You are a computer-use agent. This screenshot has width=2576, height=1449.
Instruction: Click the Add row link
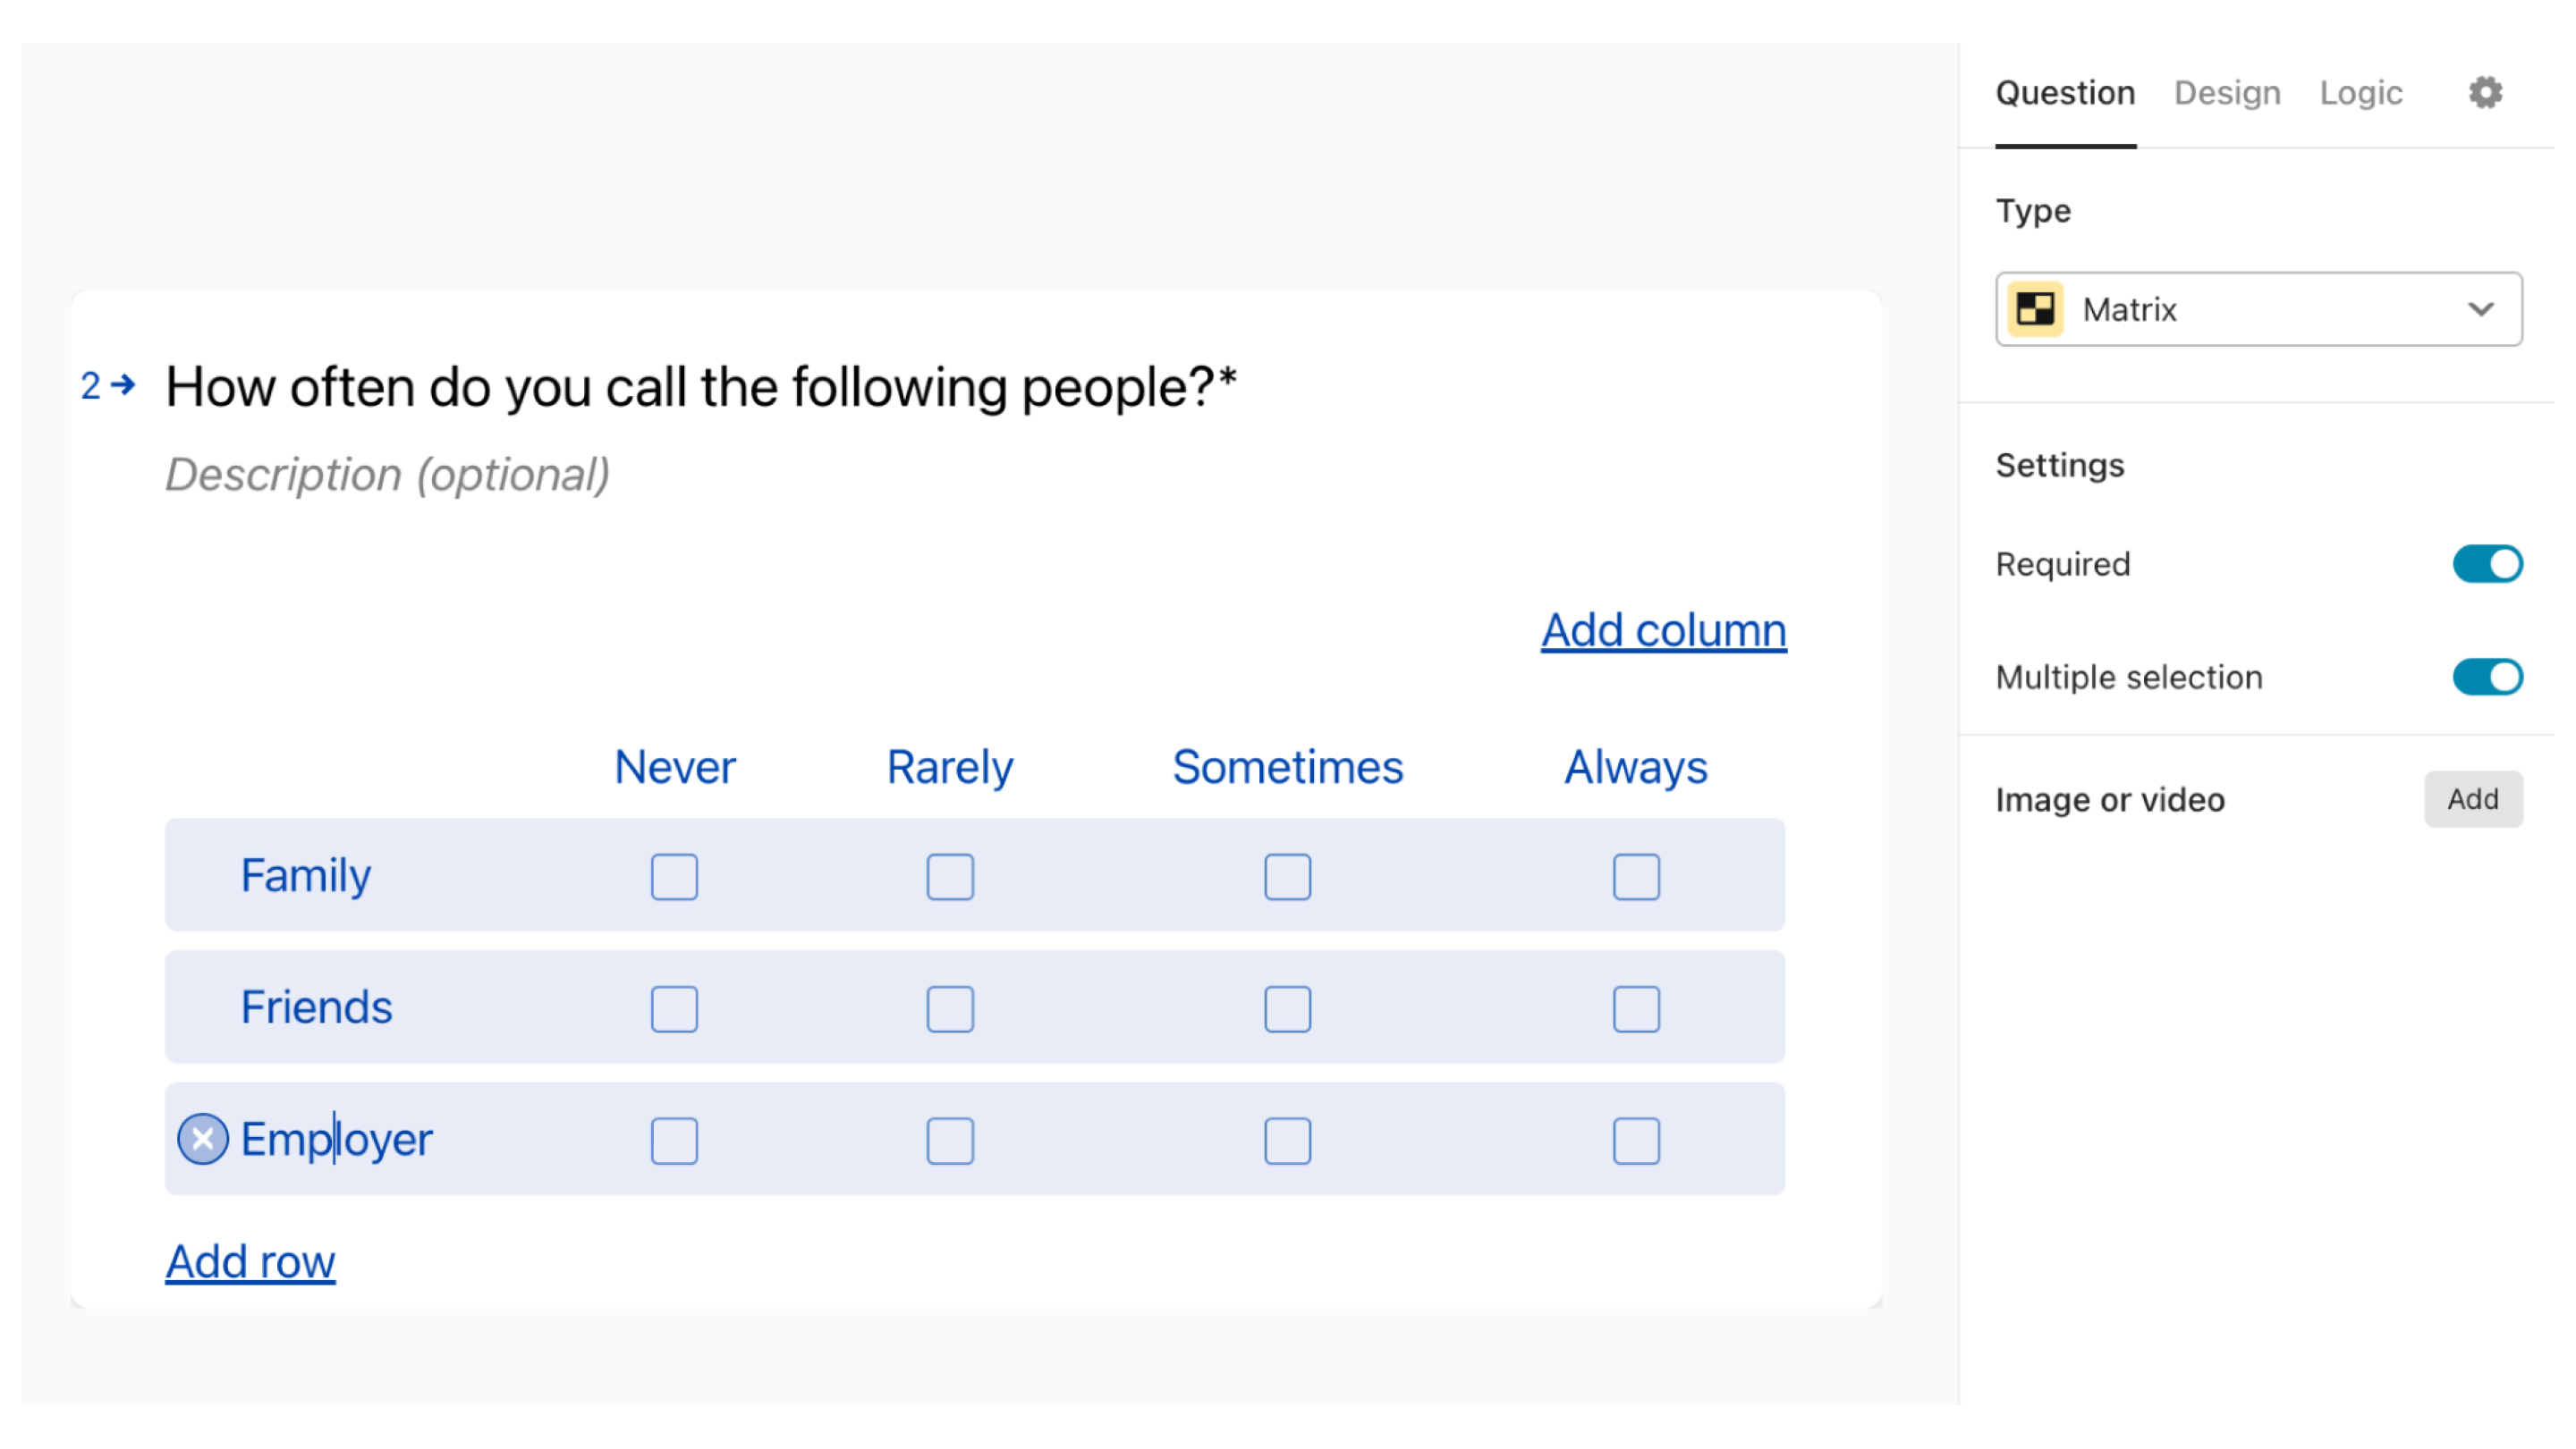250,1261
